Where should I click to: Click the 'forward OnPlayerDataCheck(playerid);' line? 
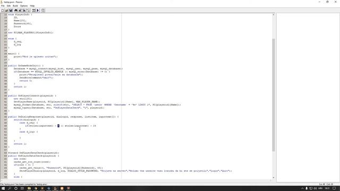pos(33,153)
